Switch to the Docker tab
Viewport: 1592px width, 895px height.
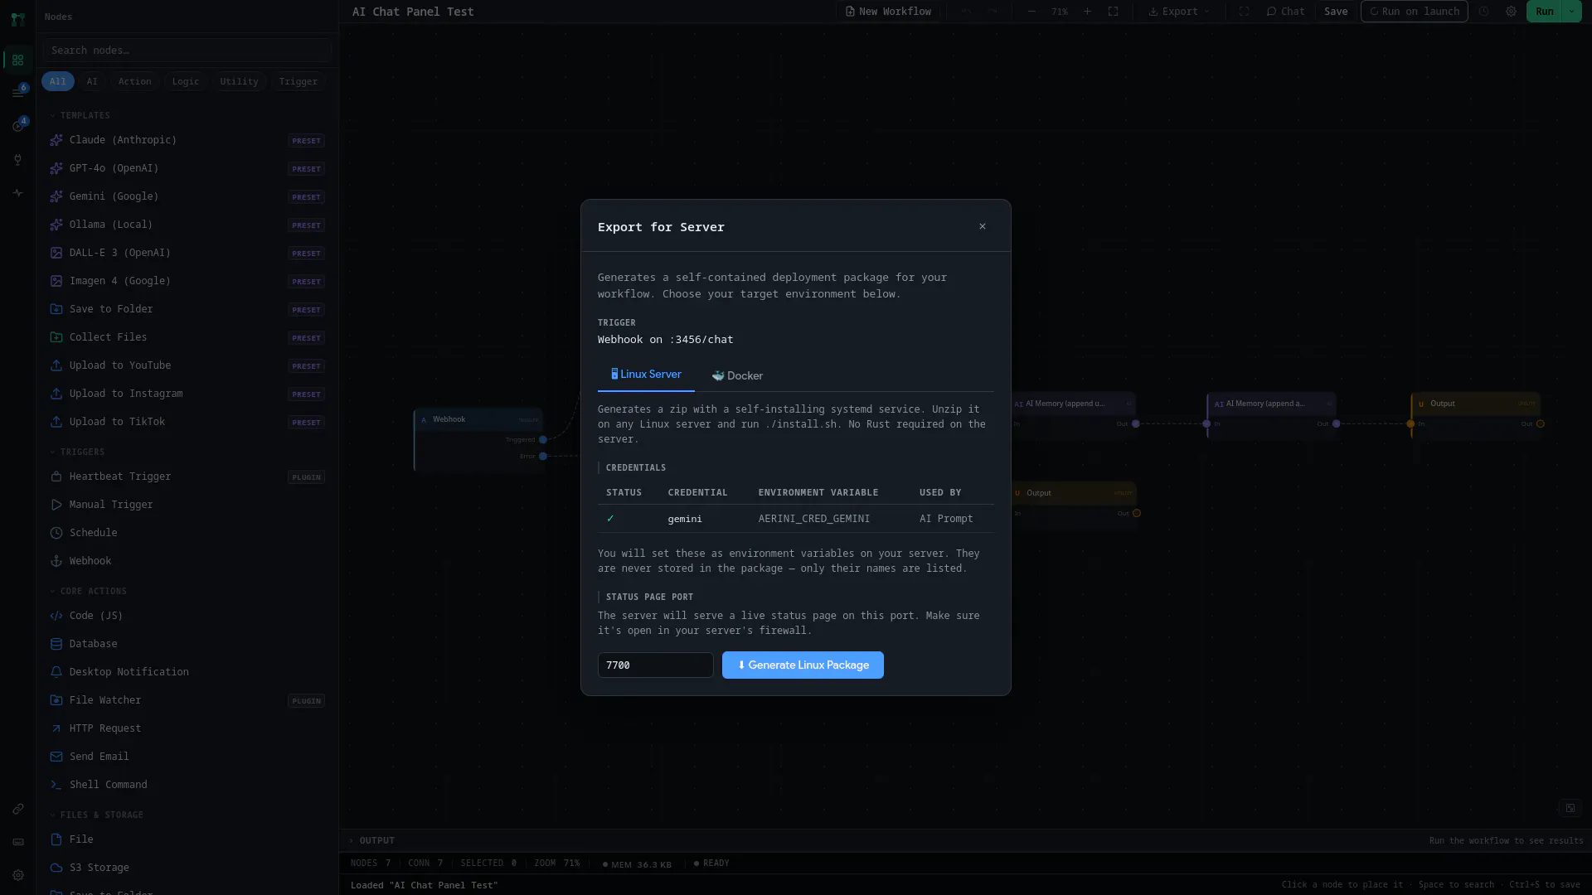click(737, 375)
